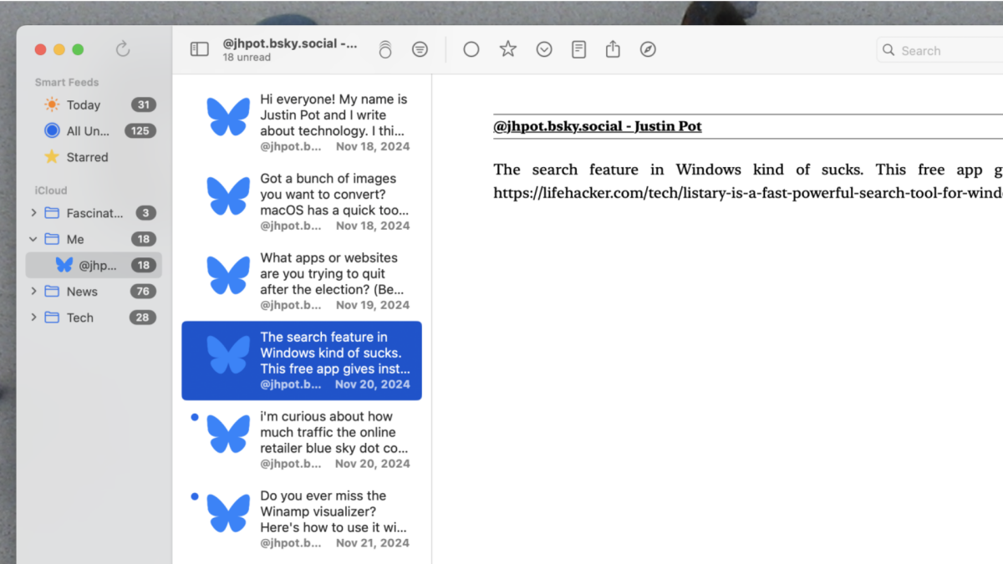1003x564 pixels.
Task: Click the refresh feeds icon
Action: click(x=123, y=49)
